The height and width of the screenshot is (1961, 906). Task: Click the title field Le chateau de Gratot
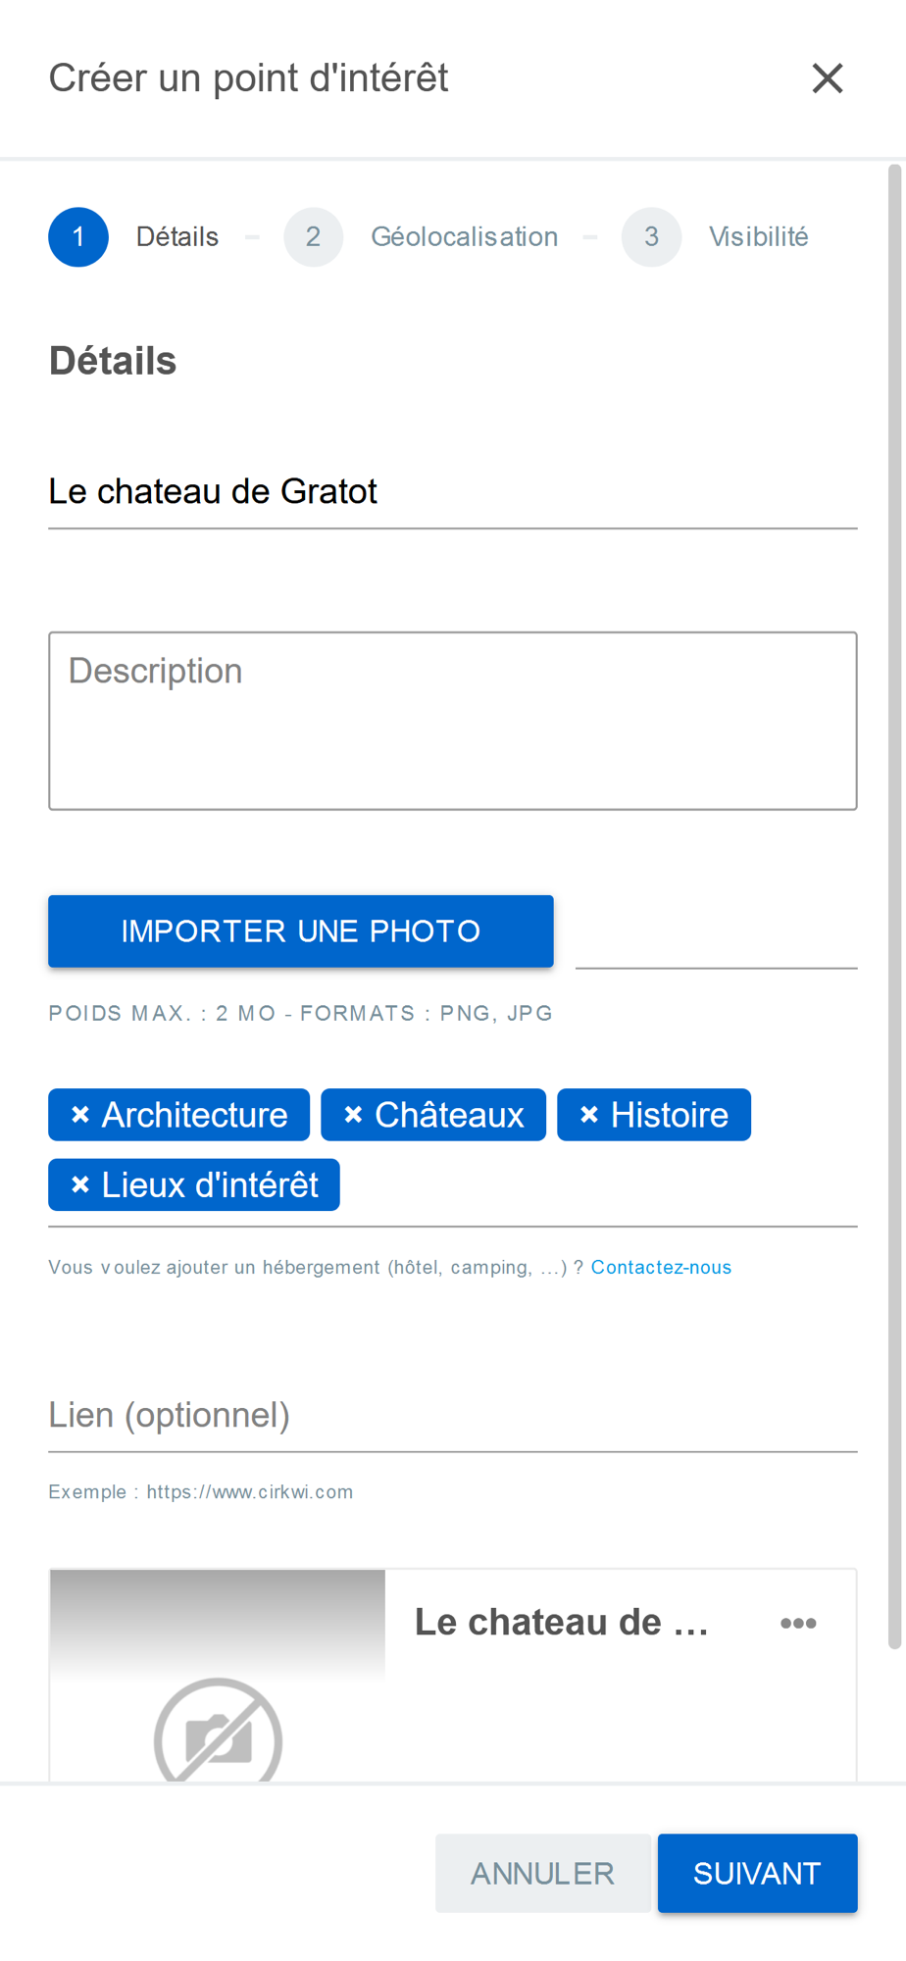click(453, 491)
